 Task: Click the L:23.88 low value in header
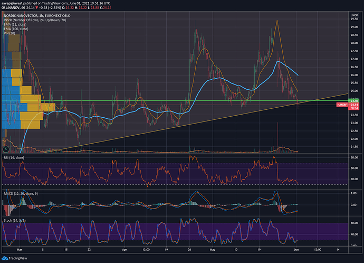tap(93, 8)
